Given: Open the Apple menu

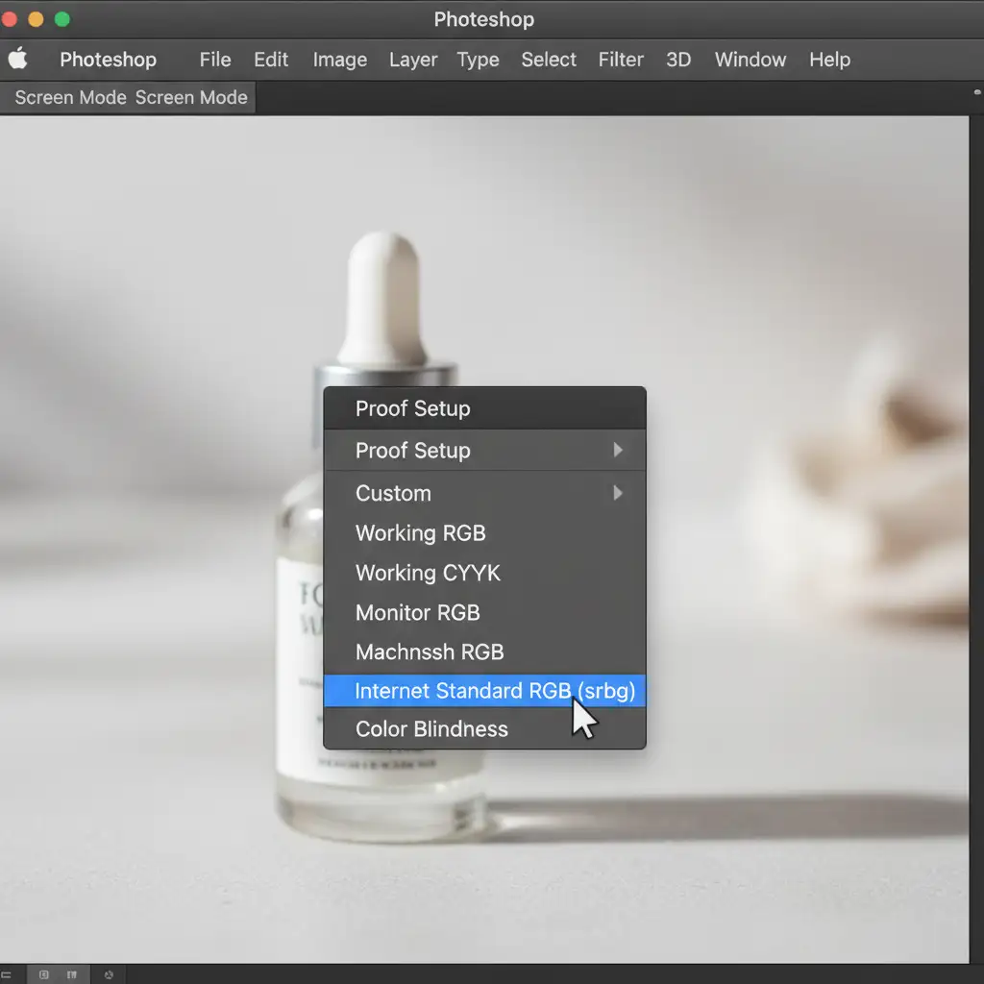Looking at the screenshot, I should pyautogui.click(x=18, y=60).
